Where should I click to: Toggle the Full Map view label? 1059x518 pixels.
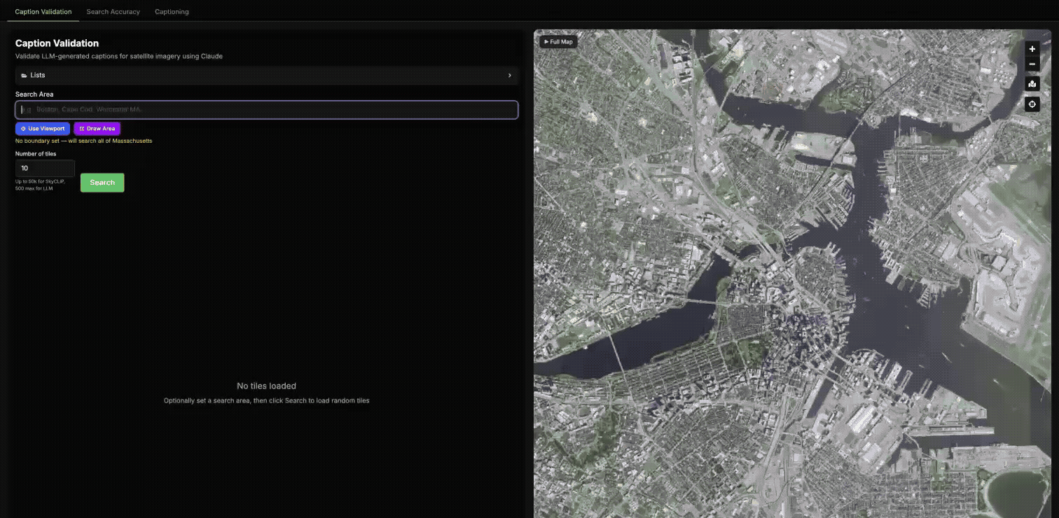coord(562,42)
